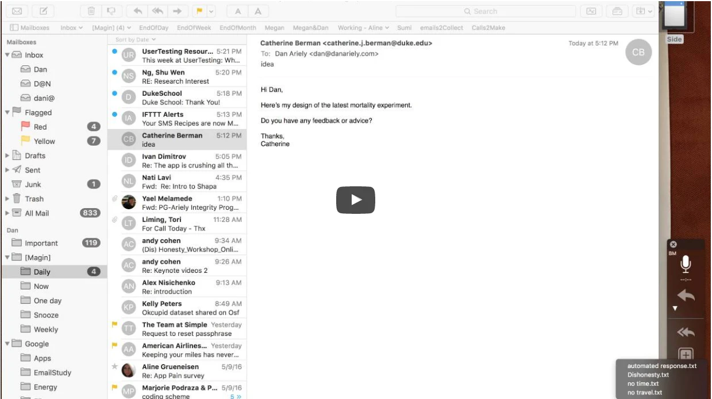Select the Yellow flagged mailbox
This screenshot has height=399, width=712.
point(53,141)
